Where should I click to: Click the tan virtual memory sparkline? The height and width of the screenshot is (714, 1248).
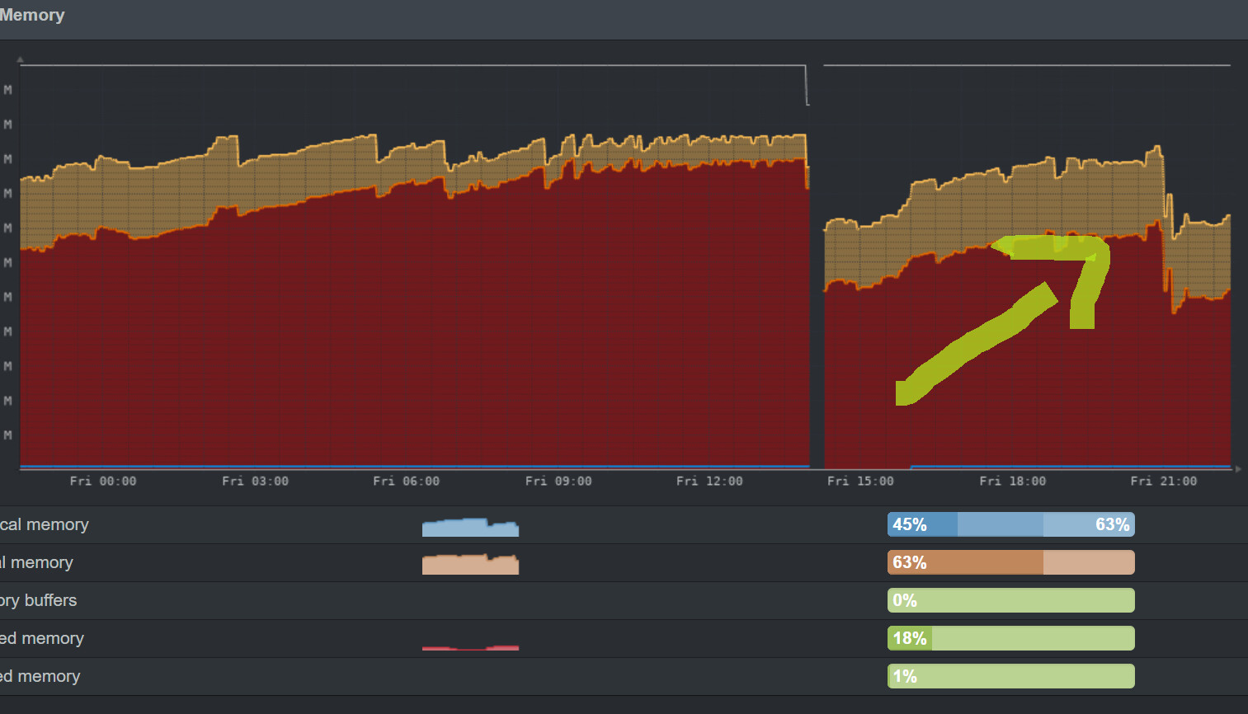[470, 564]
